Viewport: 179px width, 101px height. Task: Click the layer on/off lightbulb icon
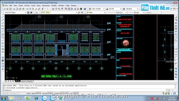tap(40, 12)
